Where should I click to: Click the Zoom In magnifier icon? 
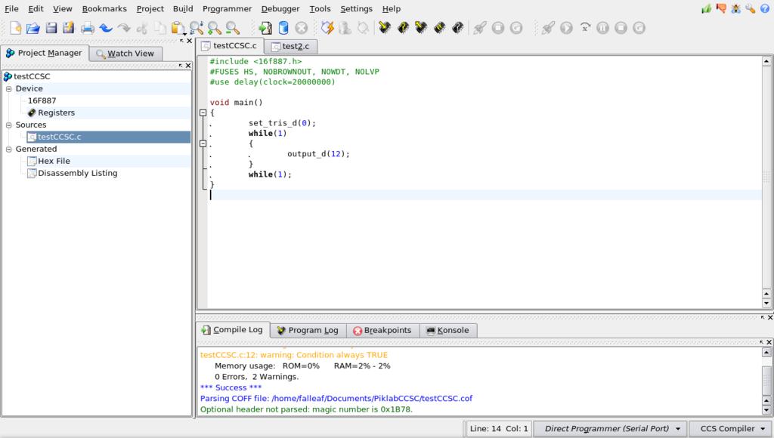click(215, 28)
